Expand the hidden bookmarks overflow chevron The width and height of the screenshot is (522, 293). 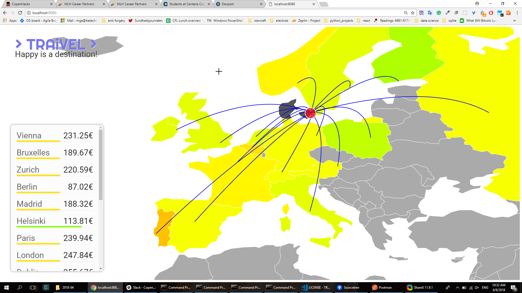(514, 21)
